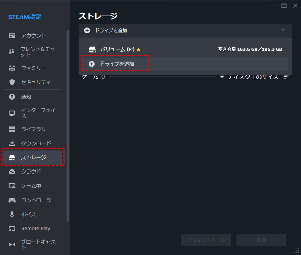Open the ブロードキャスト settings page

pos(33,244)
